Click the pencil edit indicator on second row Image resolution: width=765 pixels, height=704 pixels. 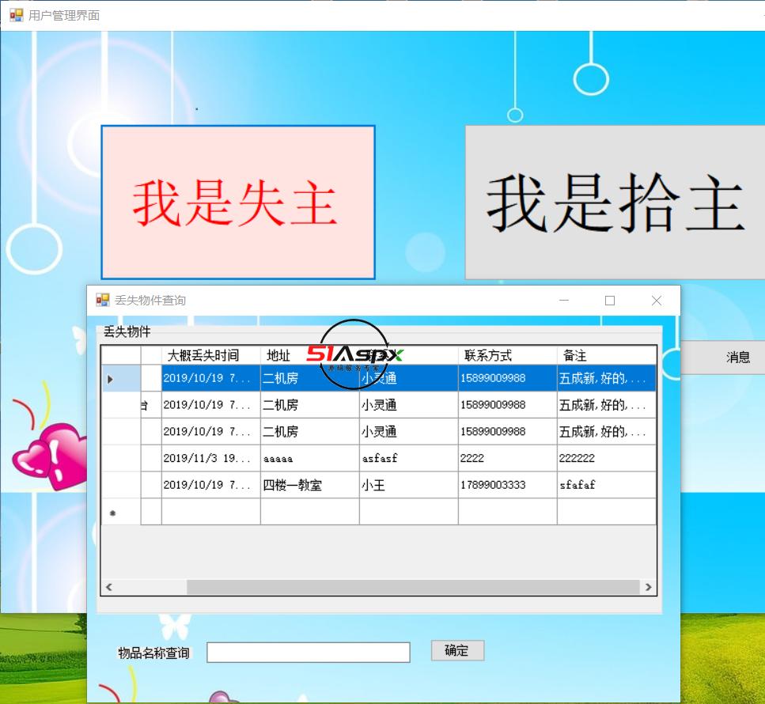coord(142,405)
